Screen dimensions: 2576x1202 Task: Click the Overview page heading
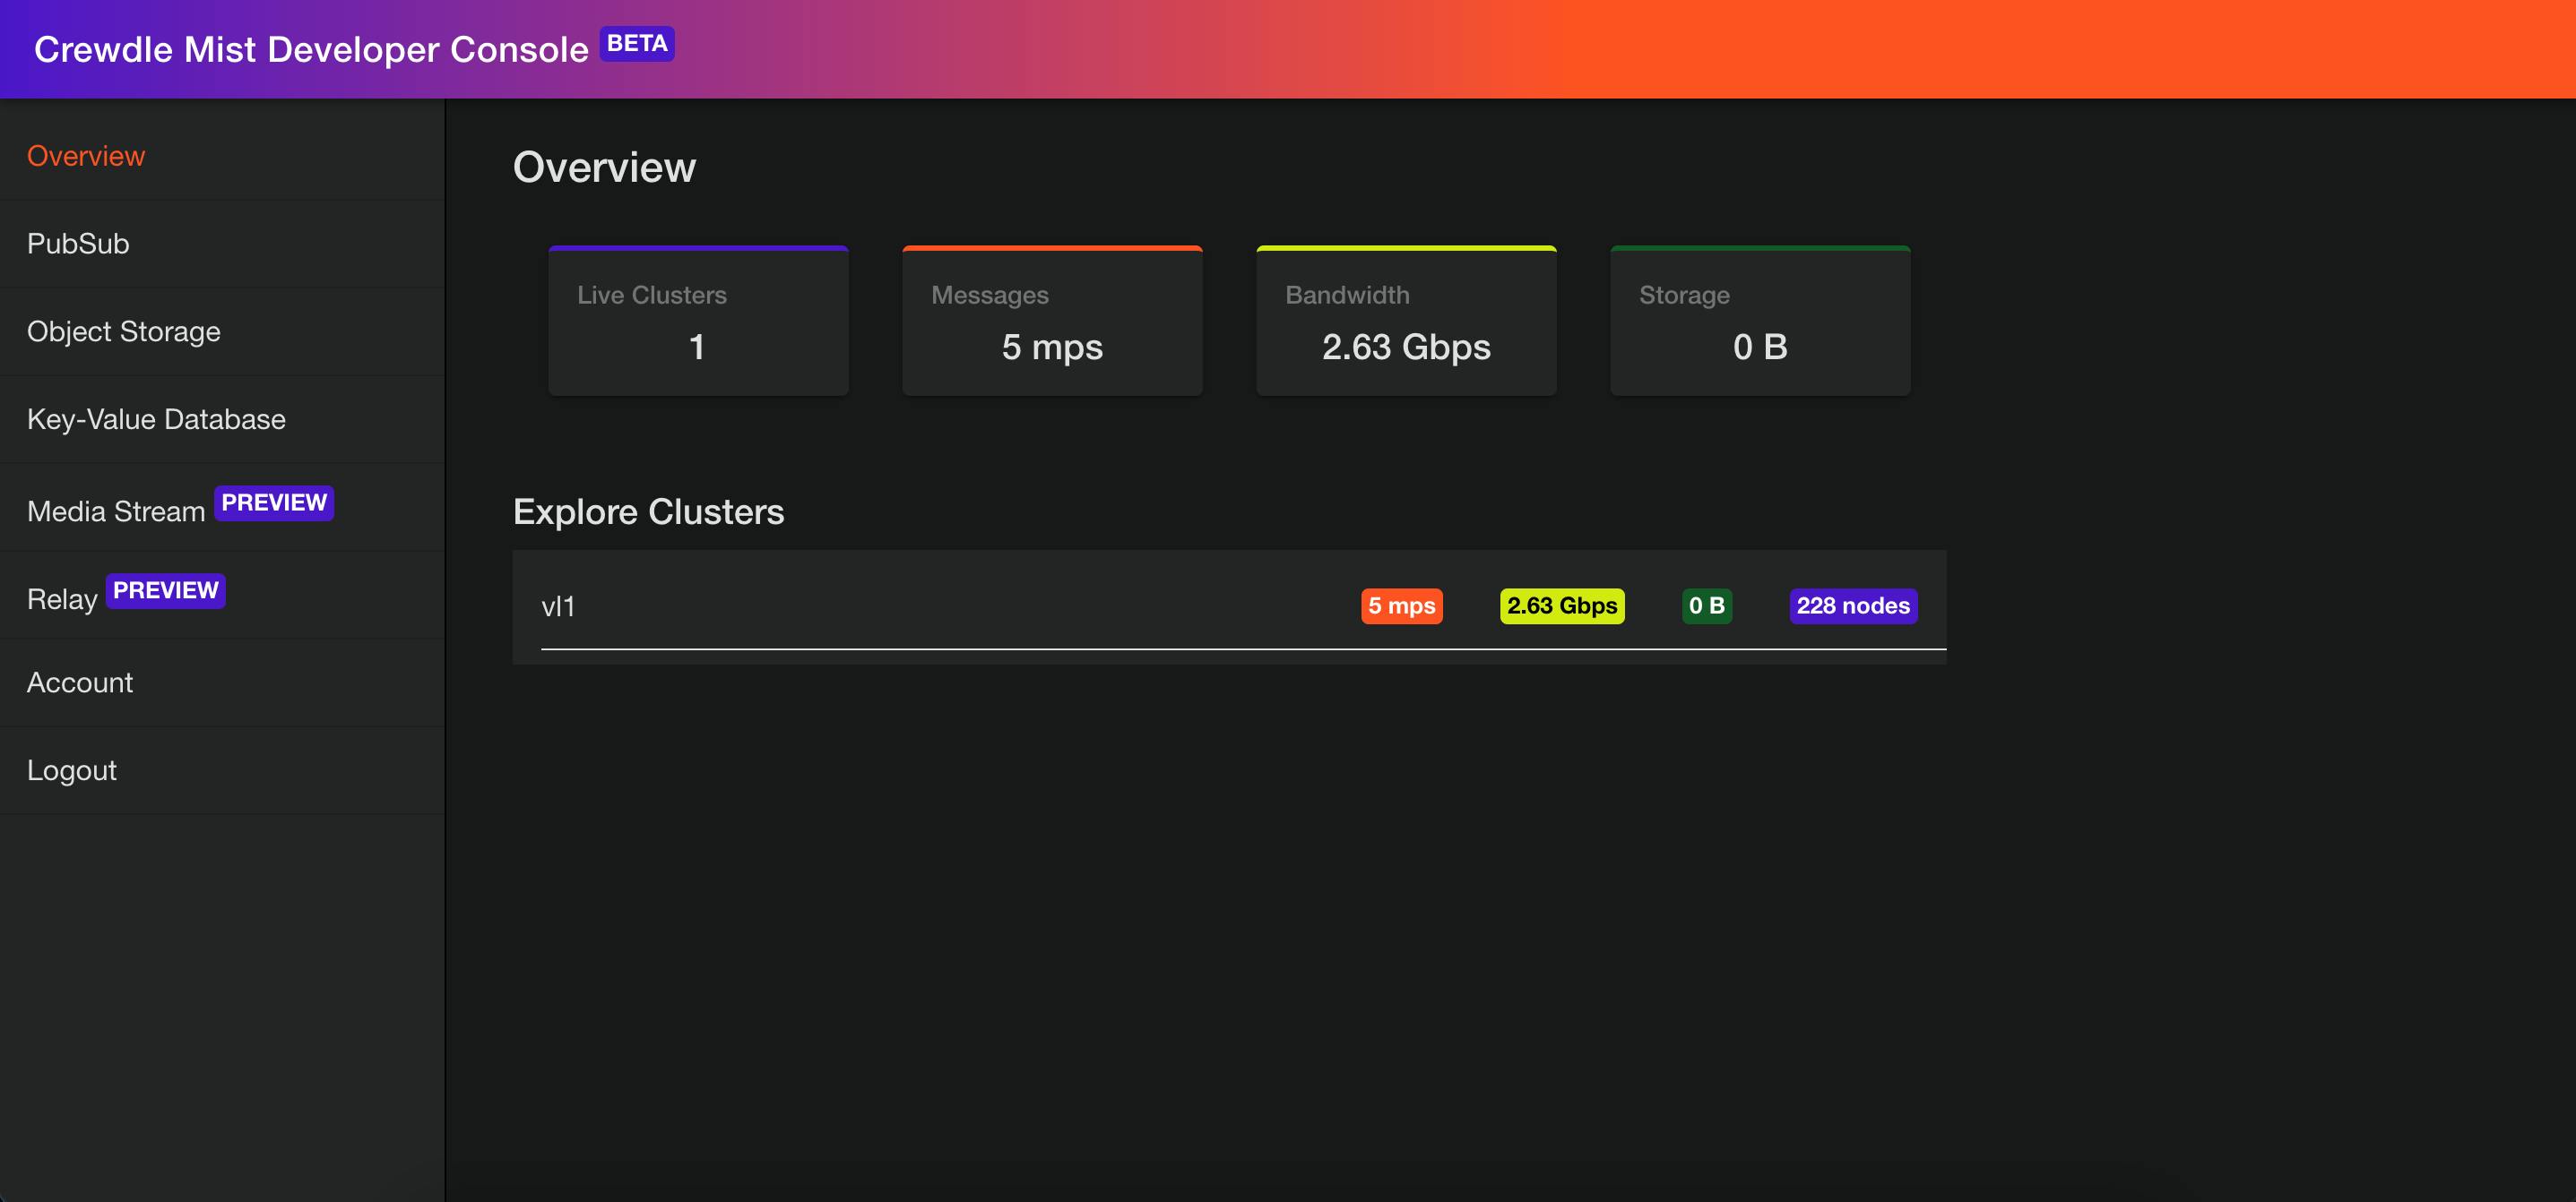point(605,167)
